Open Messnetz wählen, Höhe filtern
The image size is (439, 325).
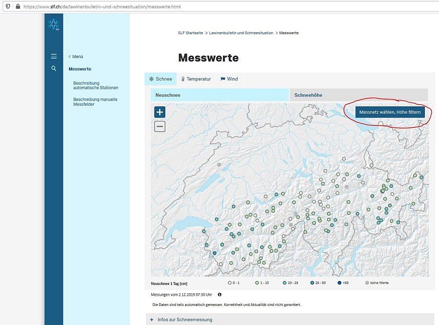click(x=390, y=112)
